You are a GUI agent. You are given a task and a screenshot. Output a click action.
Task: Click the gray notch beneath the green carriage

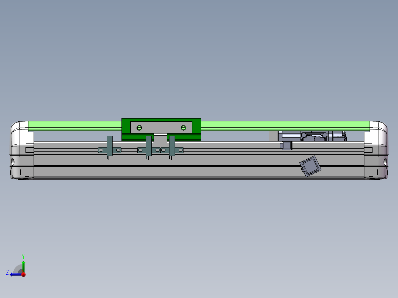click(160, 138)
